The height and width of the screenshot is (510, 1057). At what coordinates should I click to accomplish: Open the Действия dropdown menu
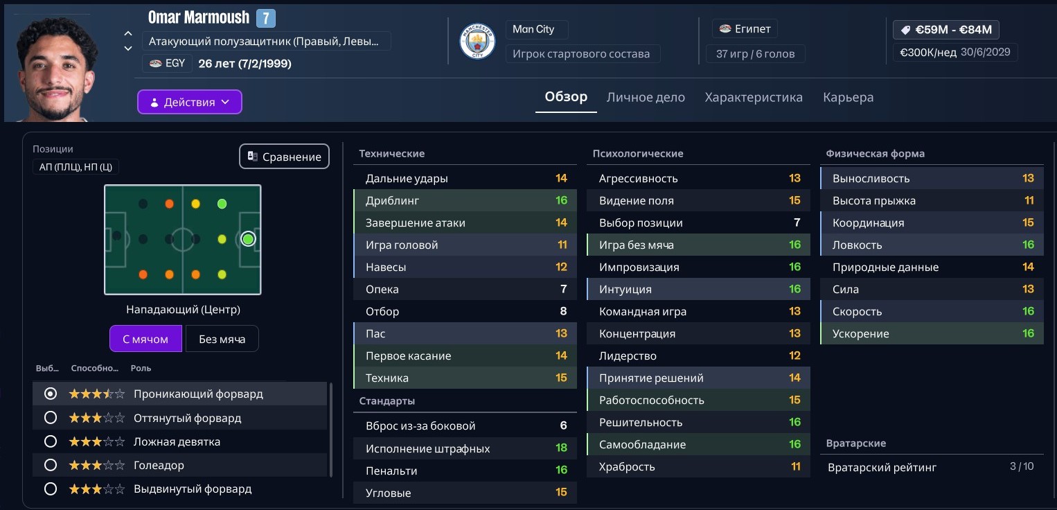[x=189, y=102]
